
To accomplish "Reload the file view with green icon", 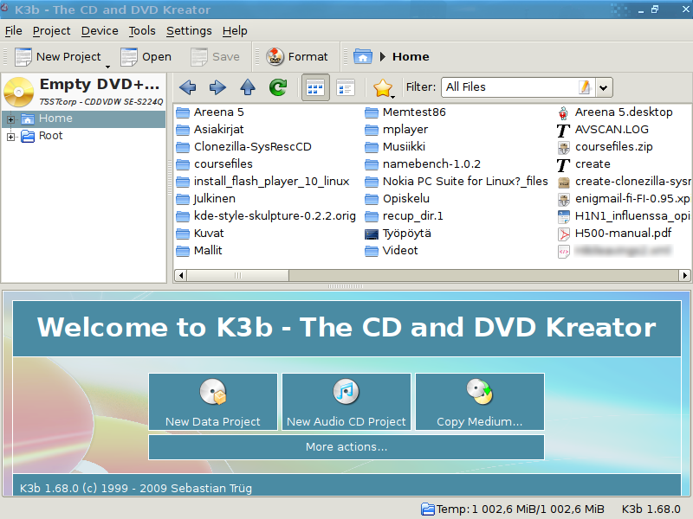I will (x=278, y=87).
